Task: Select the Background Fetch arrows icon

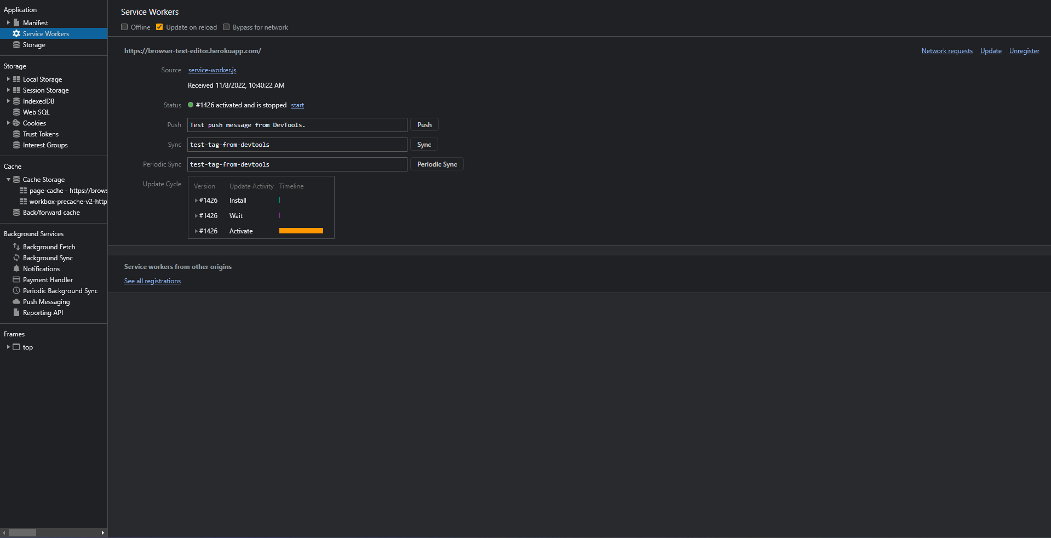Action: coord(16,247)
